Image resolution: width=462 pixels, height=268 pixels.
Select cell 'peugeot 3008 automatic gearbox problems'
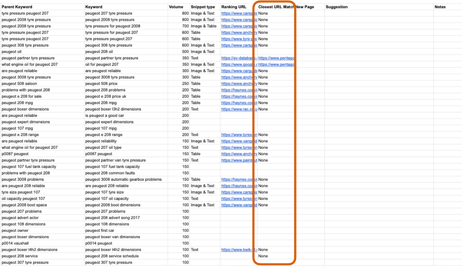click(x=124, y=179)
